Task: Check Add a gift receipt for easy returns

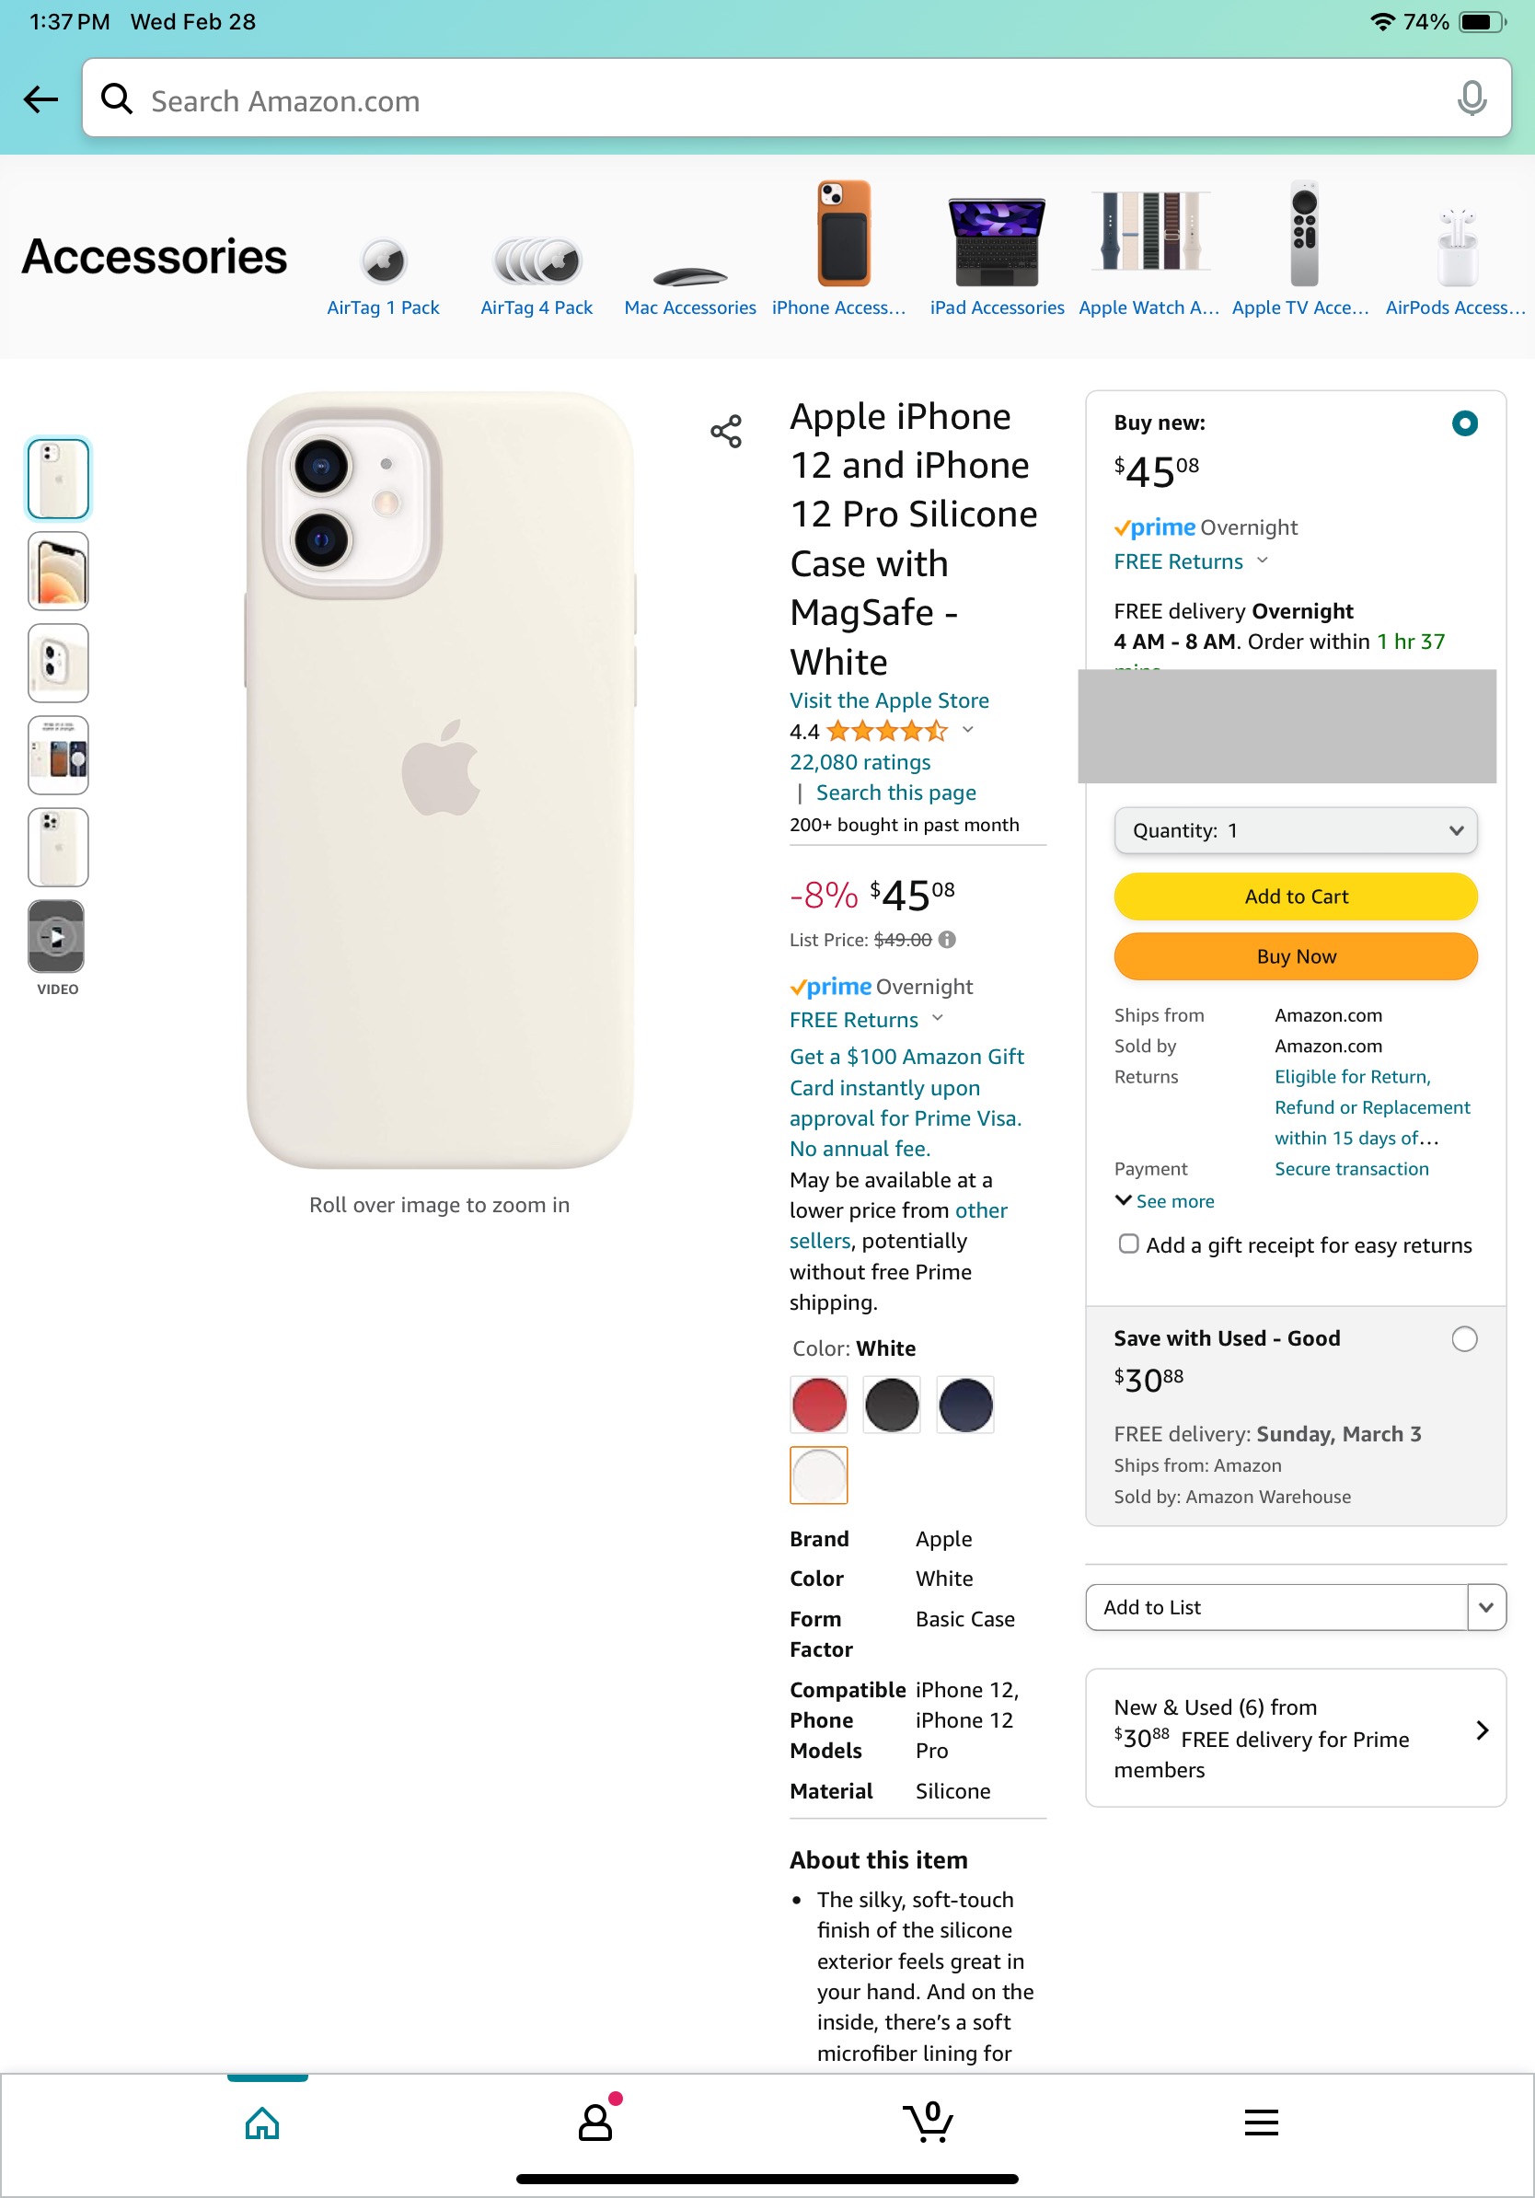Action: click(1128, 1244)
